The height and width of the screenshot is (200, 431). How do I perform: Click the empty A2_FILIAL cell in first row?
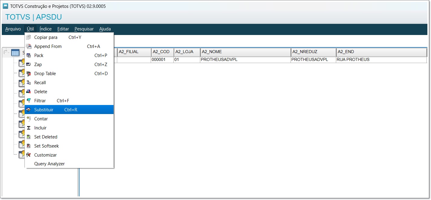(x=134, y=60)
